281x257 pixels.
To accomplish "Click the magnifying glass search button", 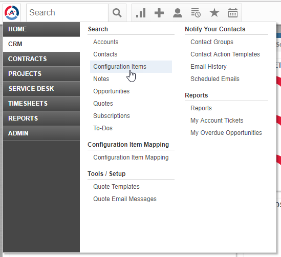I will pyautogui.click(x=117, y=13).
